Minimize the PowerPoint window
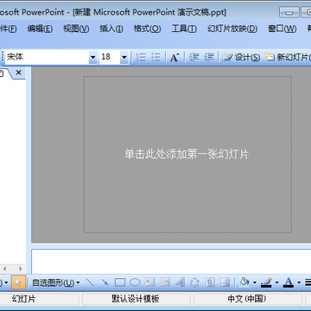The image size is (311, 311). click(289, 13)
